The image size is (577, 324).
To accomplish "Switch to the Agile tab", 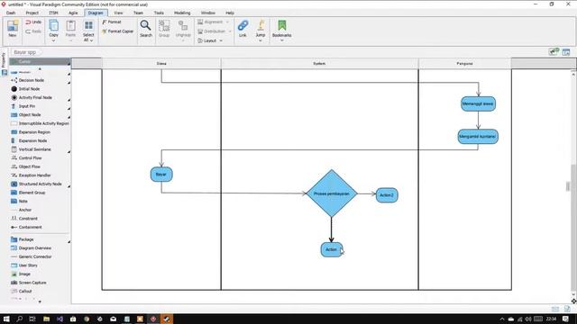I will (x=73, y=13).
